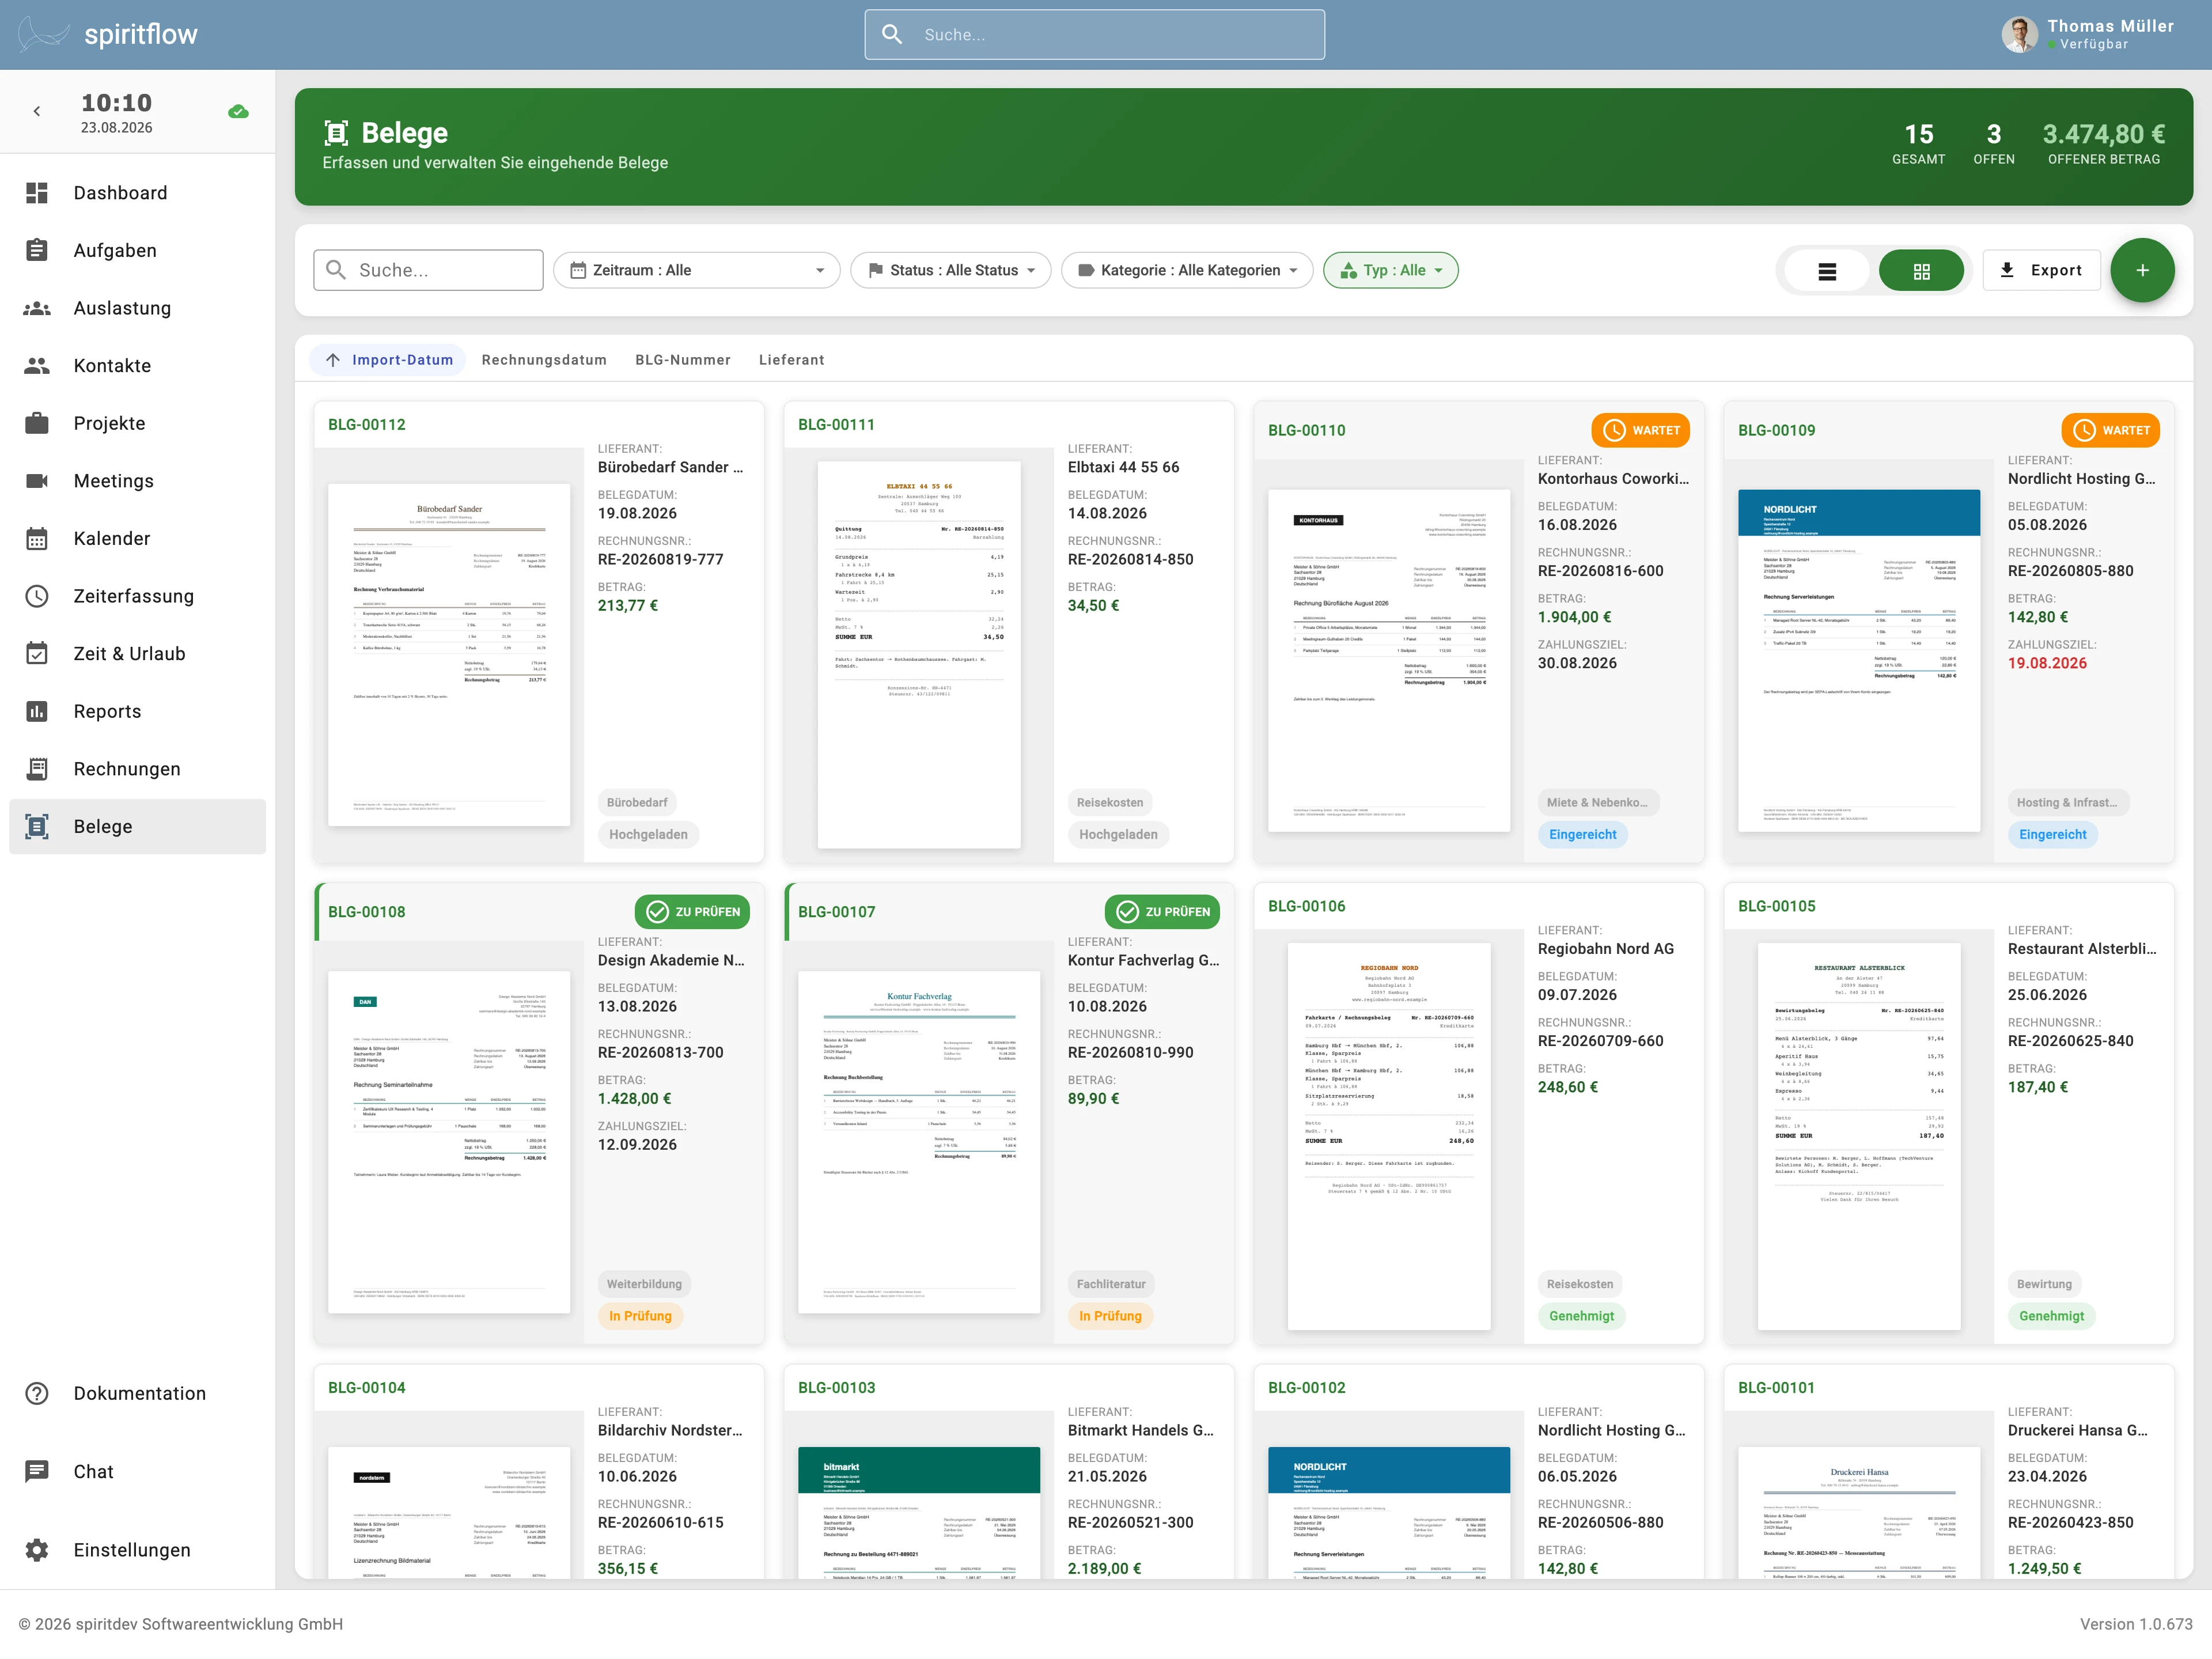
Task: Click ZU PRÜFEN badge on BLG-00107
Action: pyautogui.click(x=1162, y=912)
